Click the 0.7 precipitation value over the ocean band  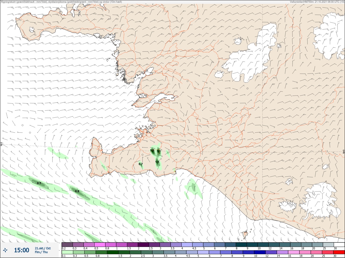39,183
